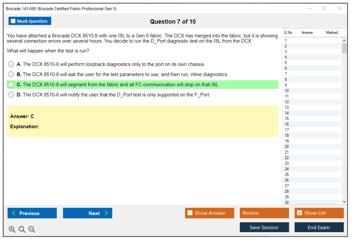
Task: Click the green right arrow on Next
Action: pos(106,213)
